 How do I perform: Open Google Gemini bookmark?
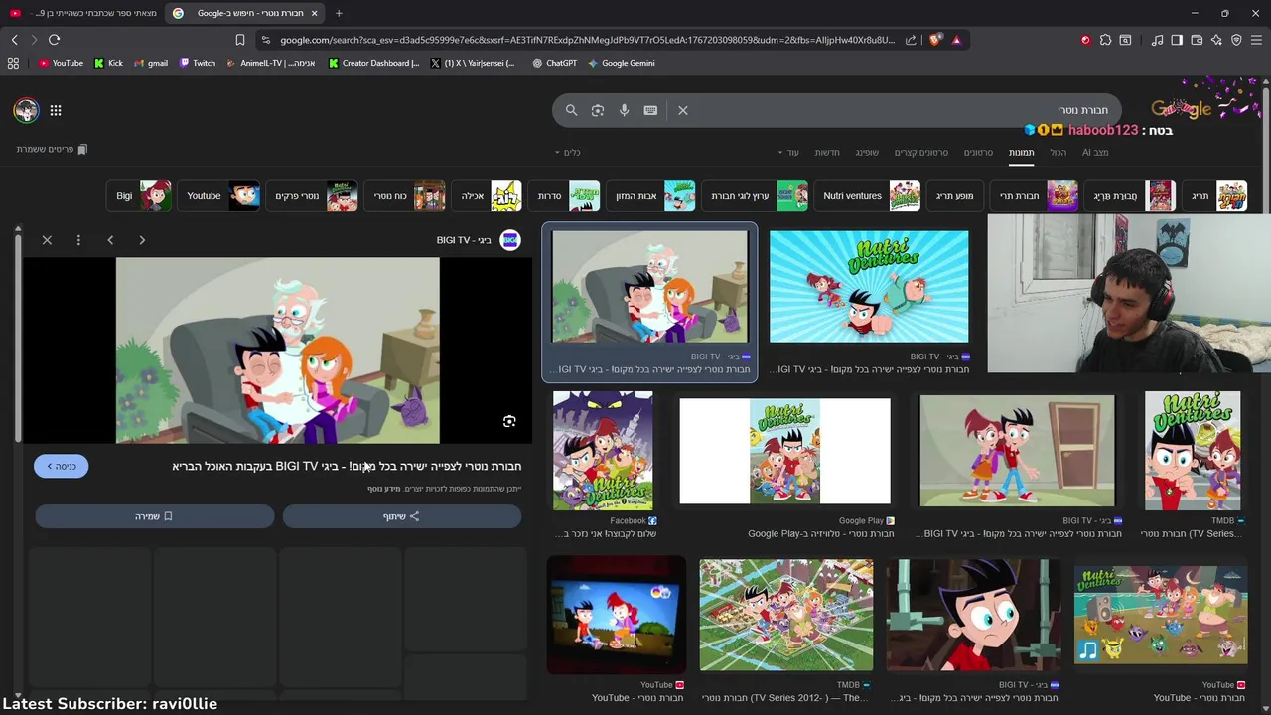622,63
